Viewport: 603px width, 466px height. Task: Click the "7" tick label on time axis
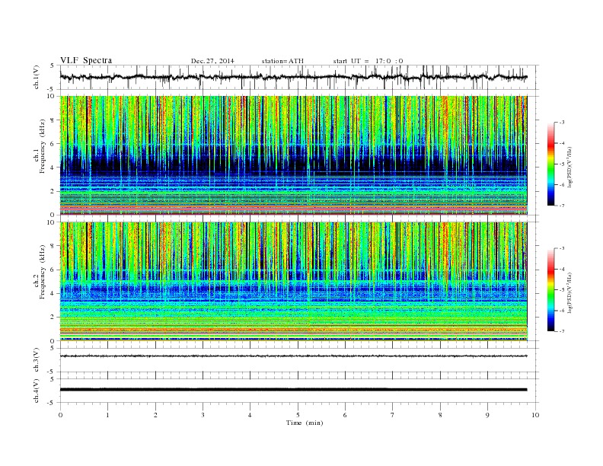[393, 415]
